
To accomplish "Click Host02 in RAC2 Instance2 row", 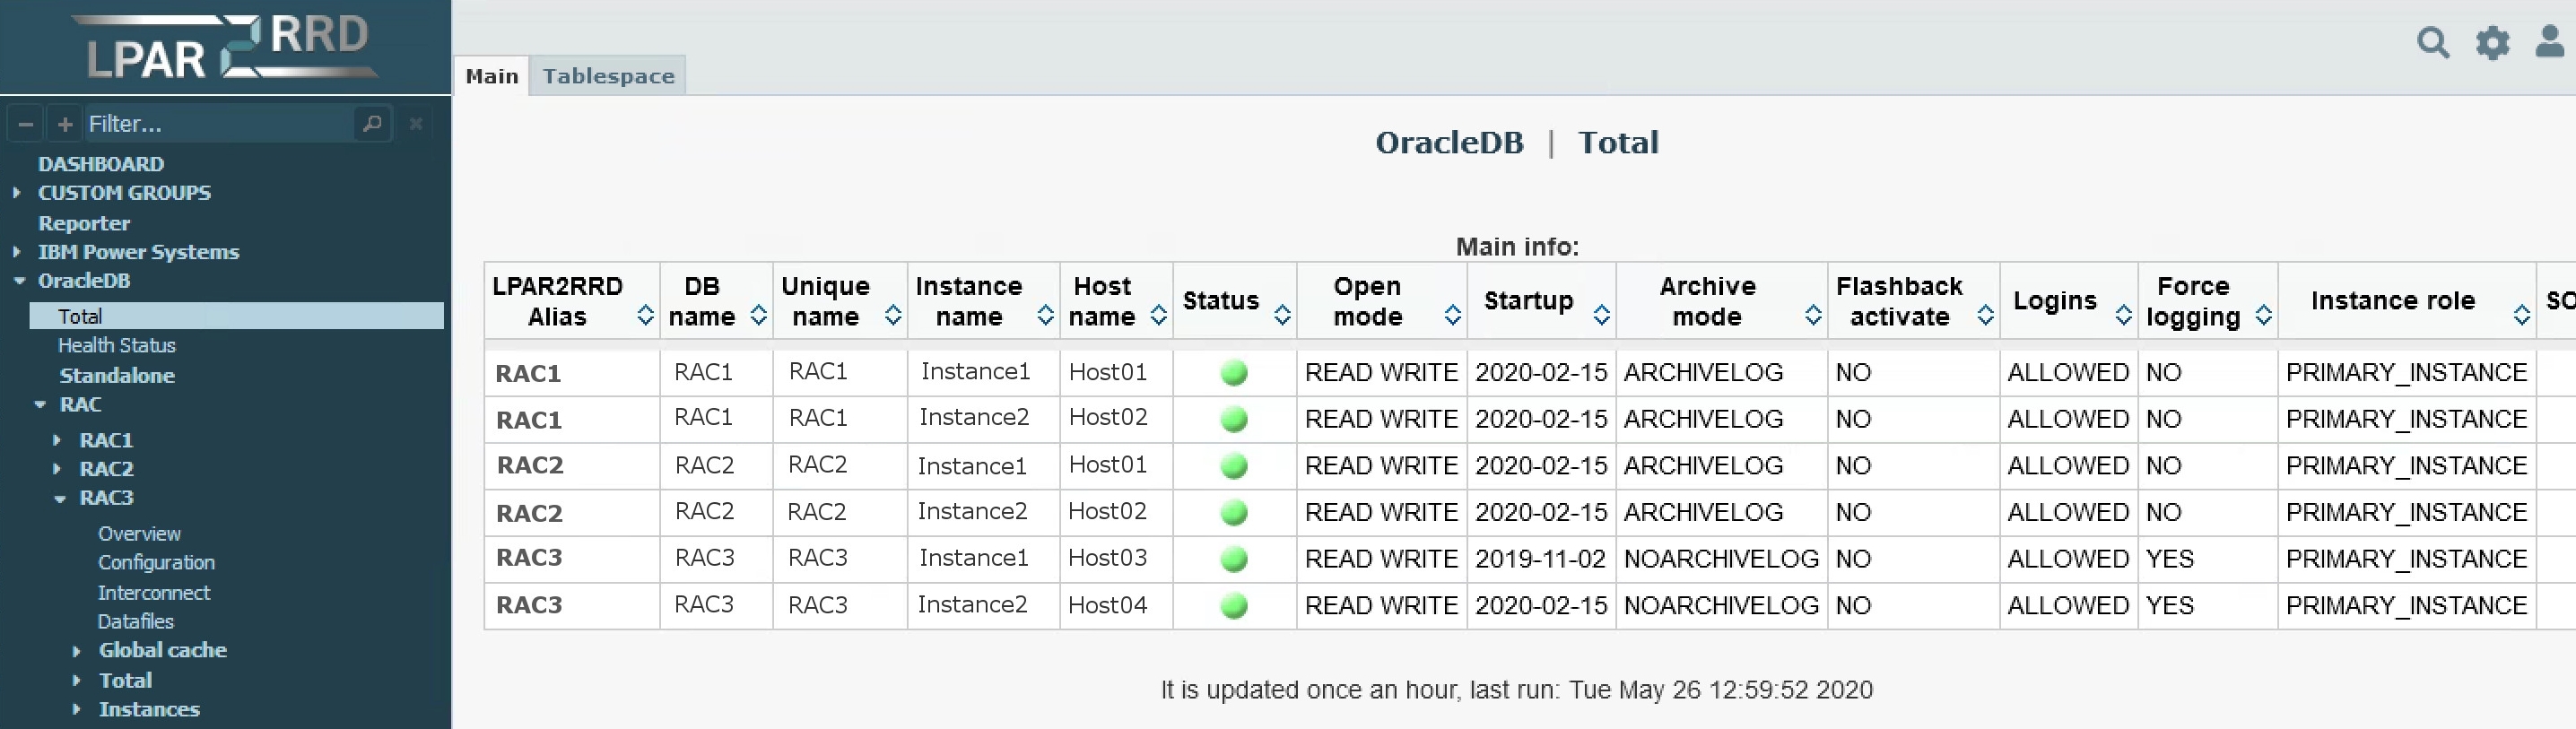I will tap(1107, 512).
